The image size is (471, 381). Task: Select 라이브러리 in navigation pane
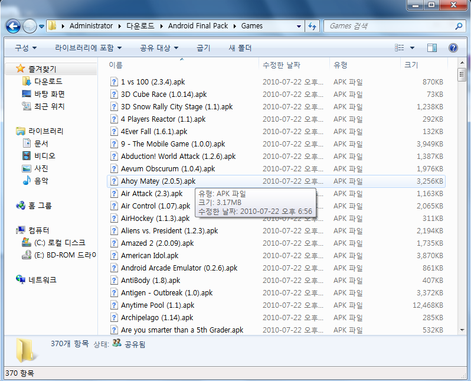pos(40,131)
